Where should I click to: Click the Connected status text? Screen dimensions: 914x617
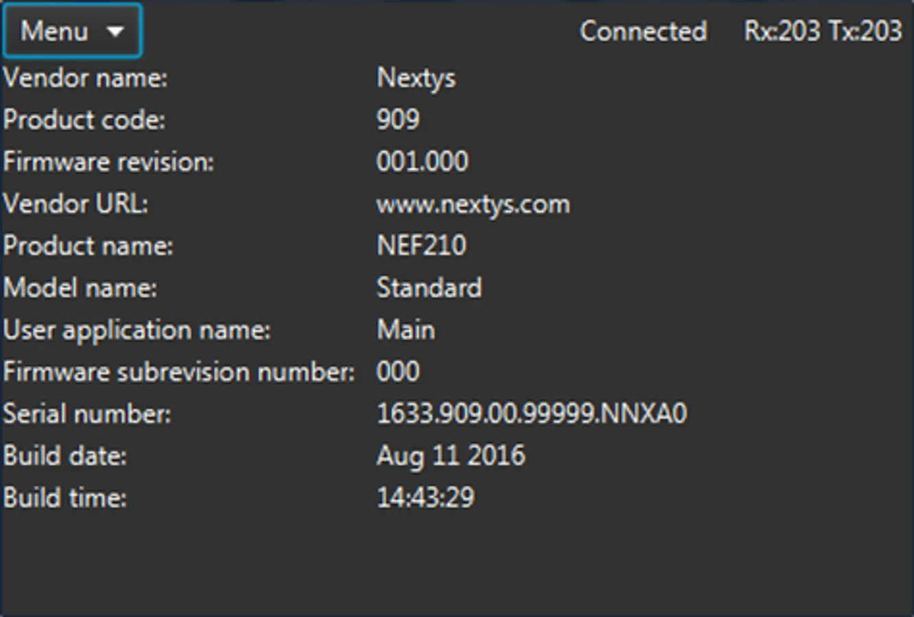tap(643, 31)
